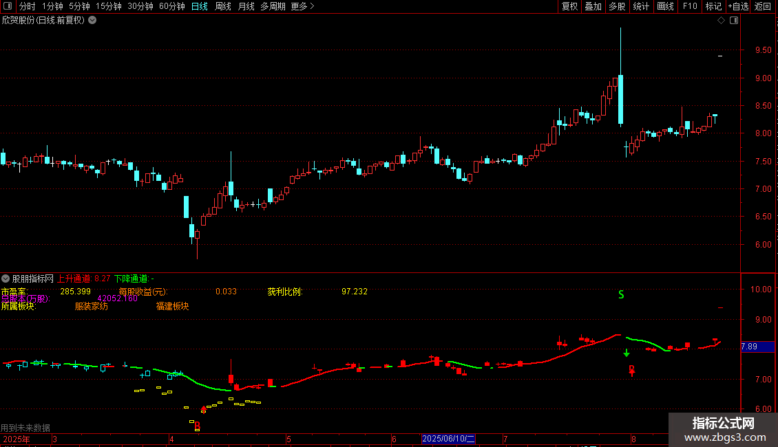Image resolution: width=778 pixels, height=447 pixels.
Task: Click the 下降通道 label
Action: point(132,279)
